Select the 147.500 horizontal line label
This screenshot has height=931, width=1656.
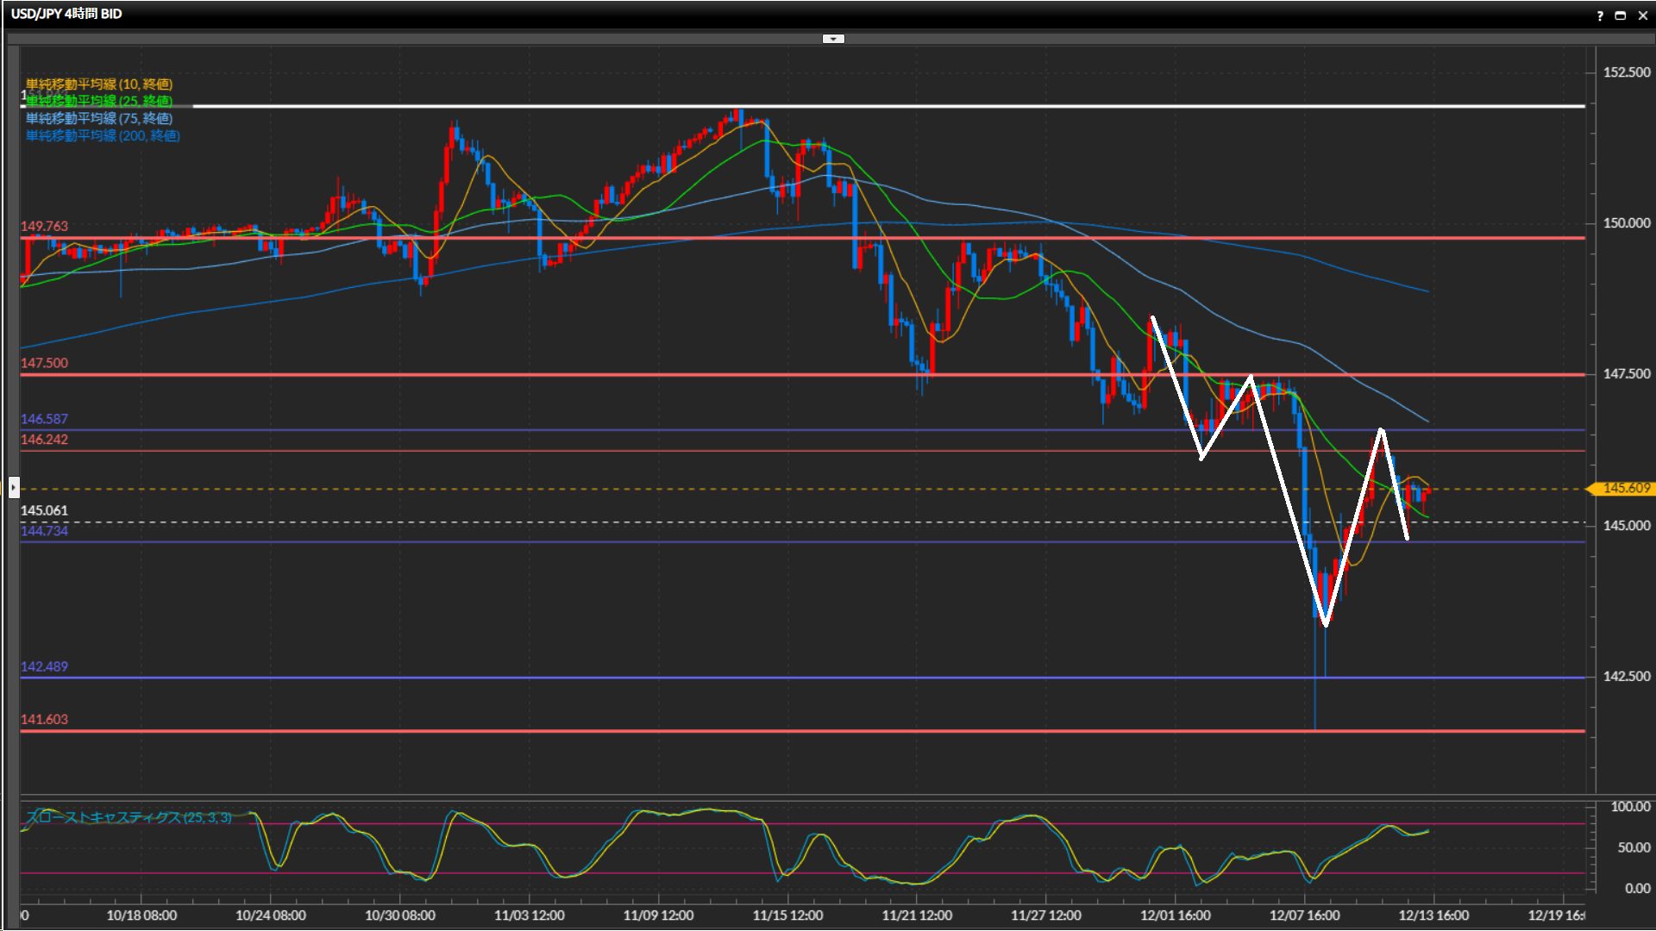point(44,363)
